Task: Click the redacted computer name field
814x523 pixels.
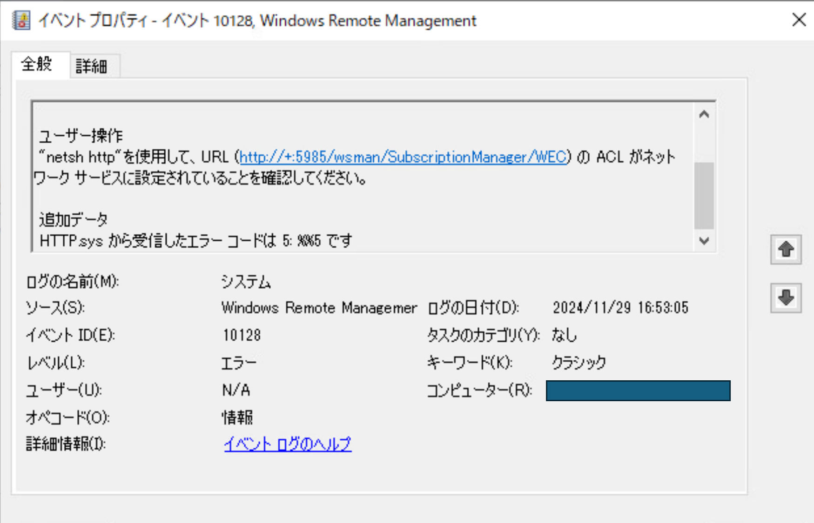Action: click(x=638, y=391)
